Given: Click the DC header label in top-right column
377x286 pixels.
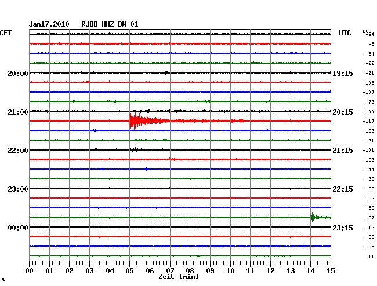Looking at the screenshot, I should point(365,31).
